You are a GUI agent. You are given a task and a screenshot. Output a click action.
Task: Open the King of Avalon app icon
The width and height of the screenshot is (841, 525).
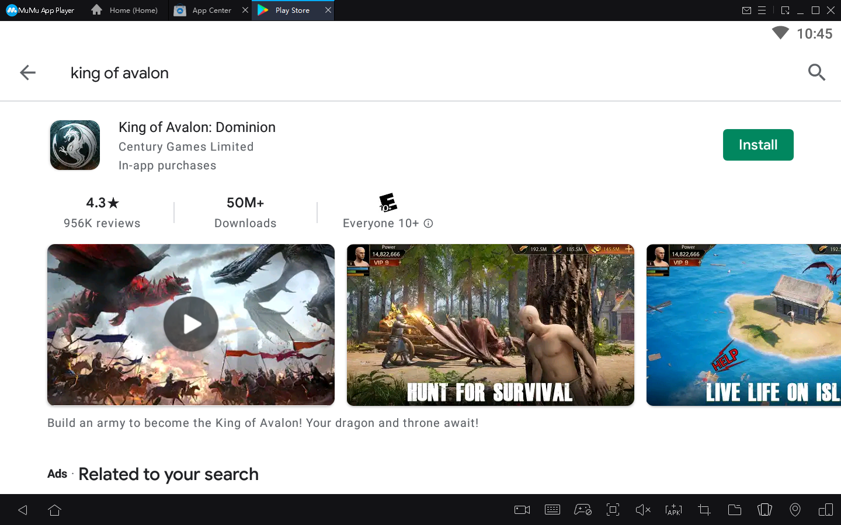tap(75, 145)
